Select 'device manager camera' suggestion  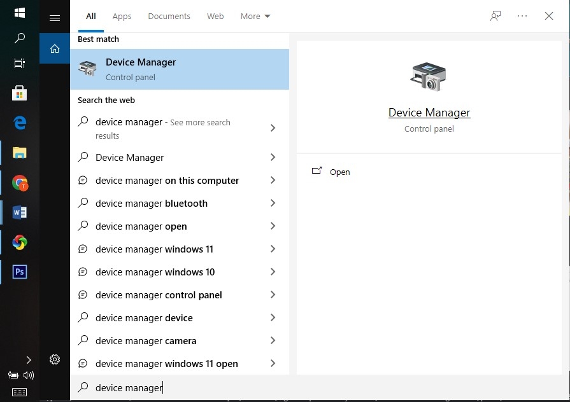click(x=180, y=341)
